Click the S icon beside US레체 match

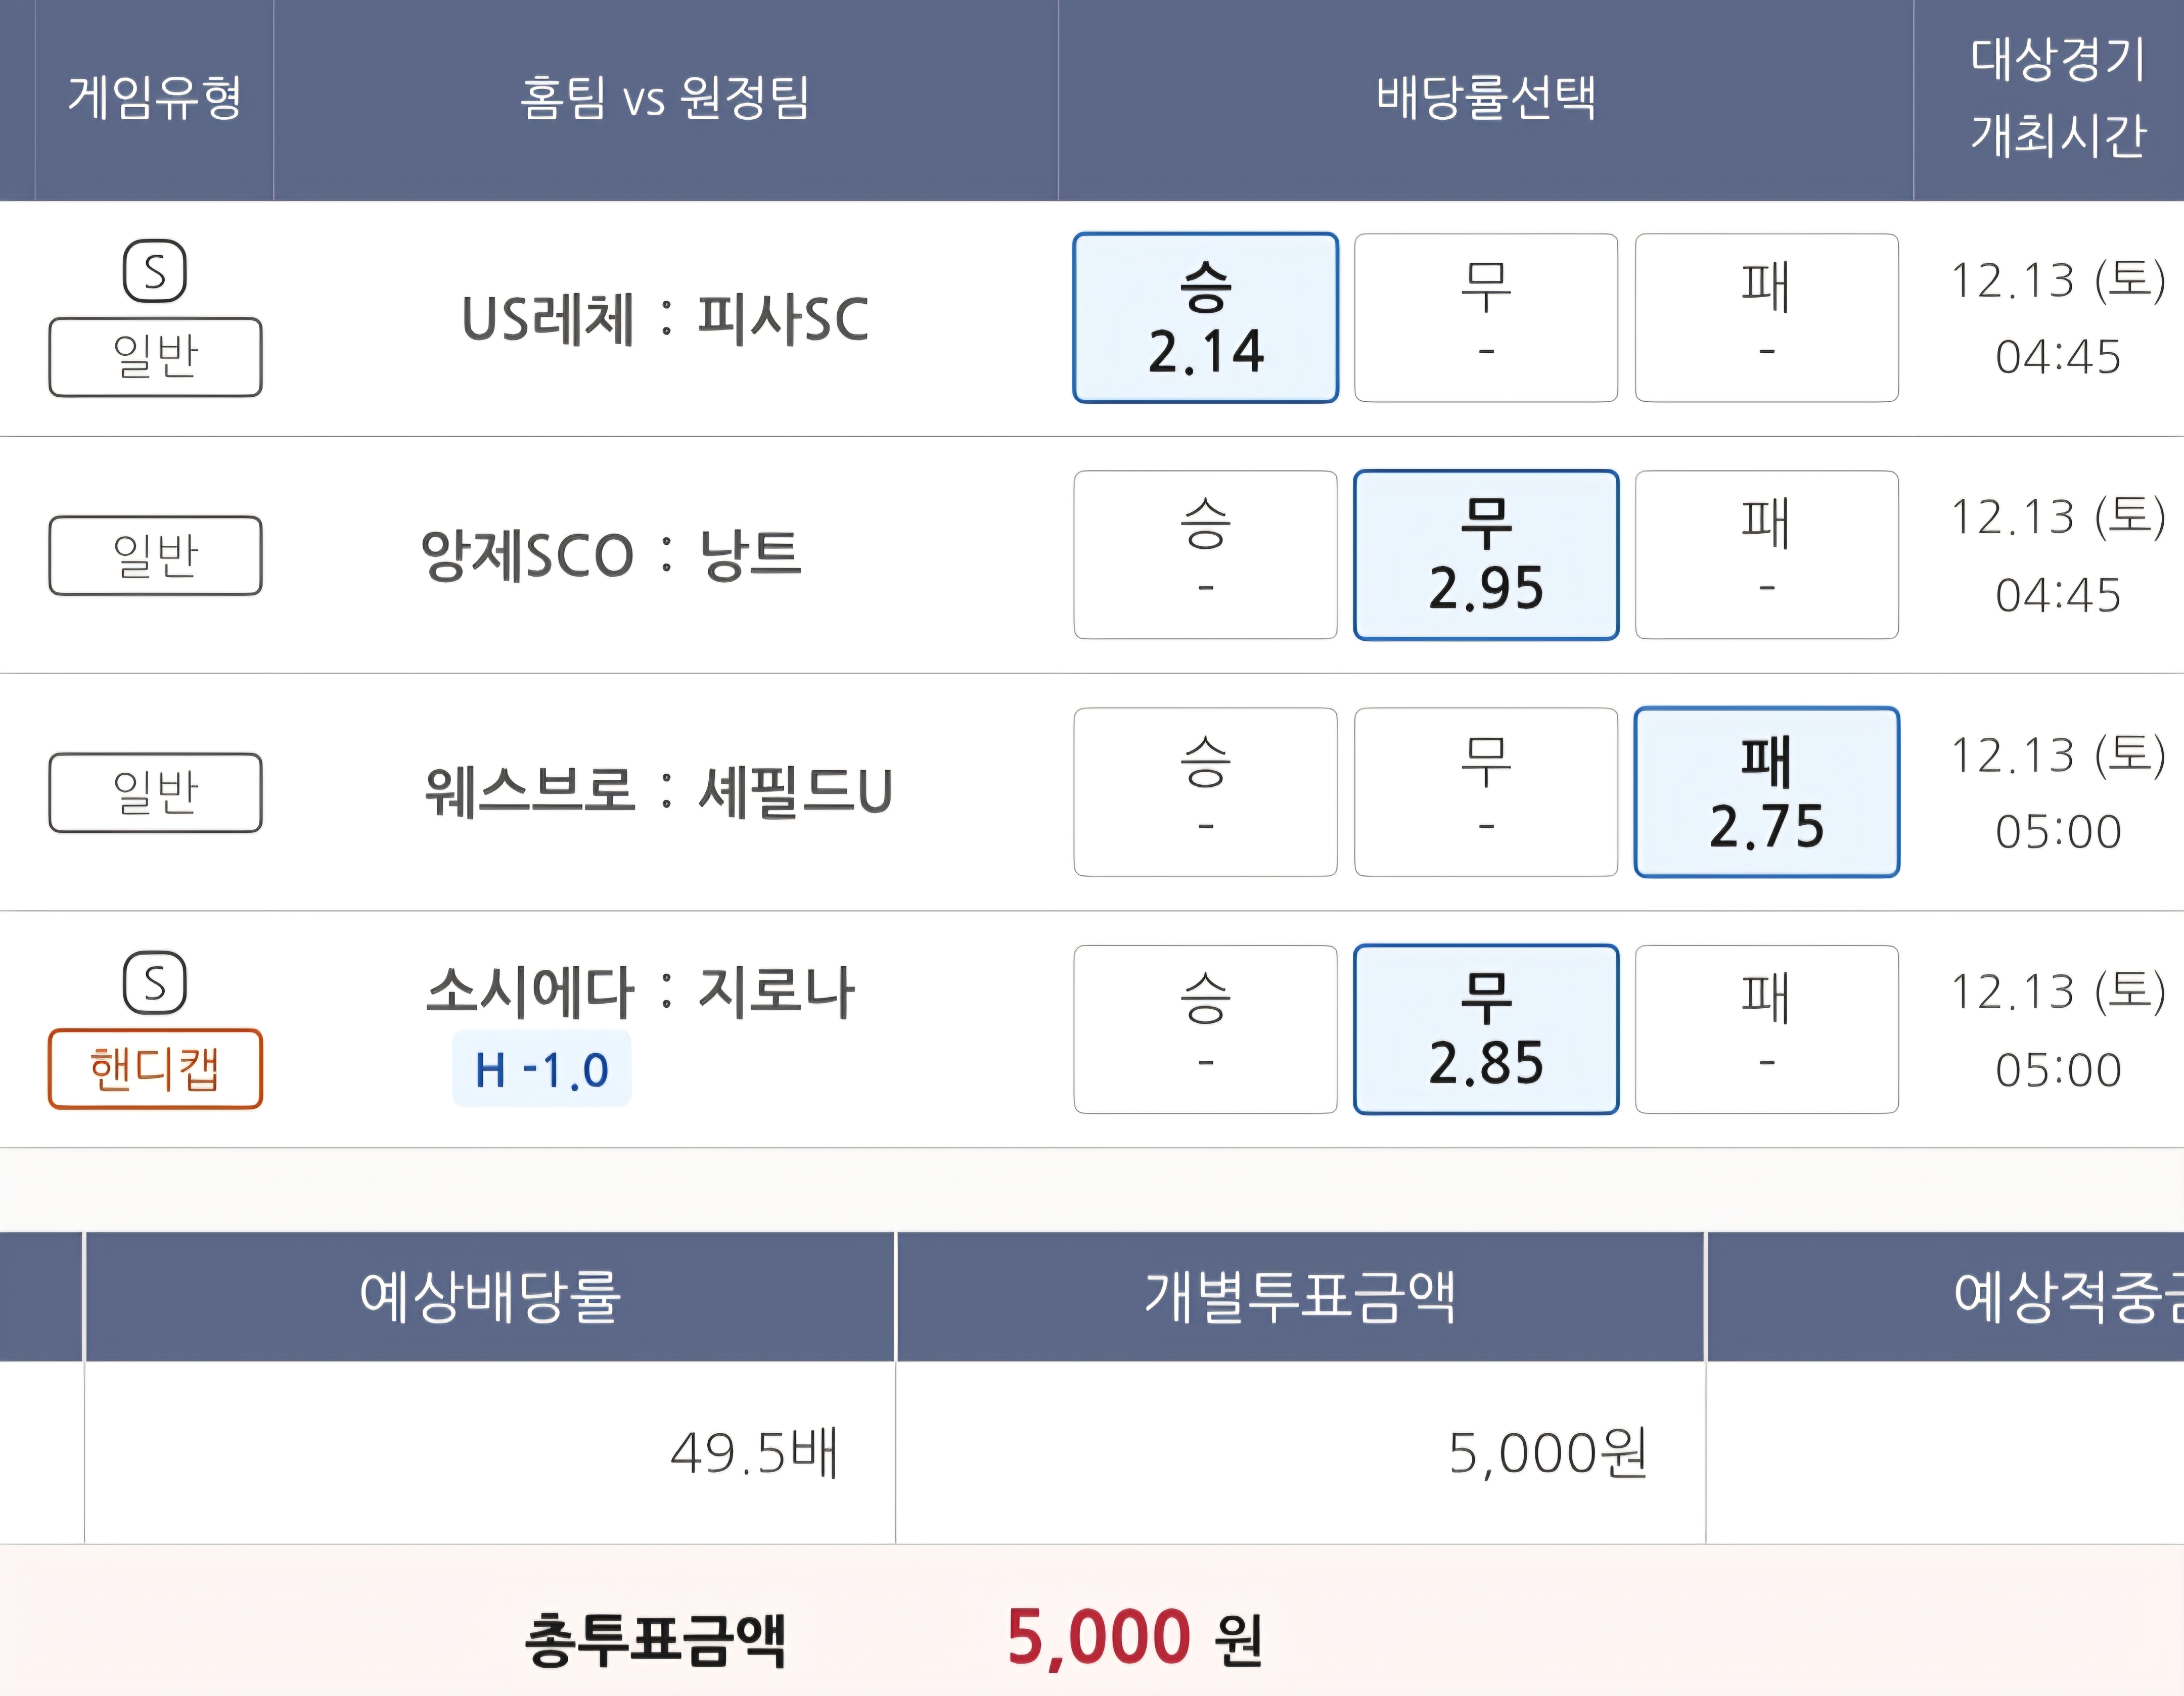[154, 271]
